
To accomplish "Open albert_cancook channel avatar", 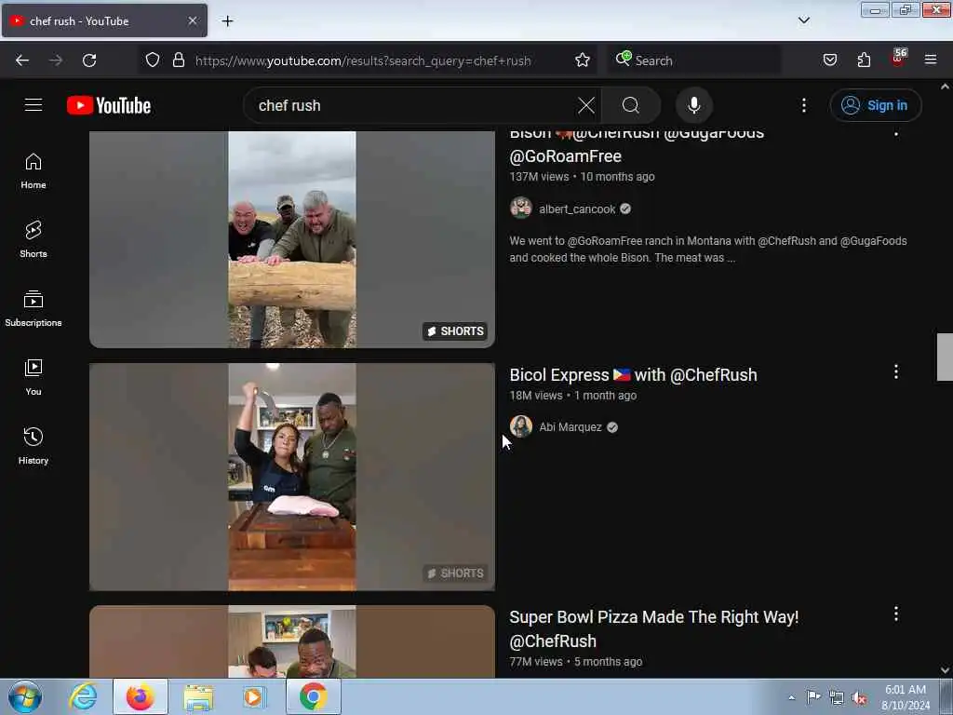I will click(521, 209).
